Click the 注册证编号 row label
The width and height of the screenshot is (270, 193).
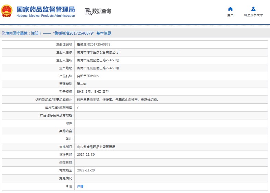pos(64,44)
